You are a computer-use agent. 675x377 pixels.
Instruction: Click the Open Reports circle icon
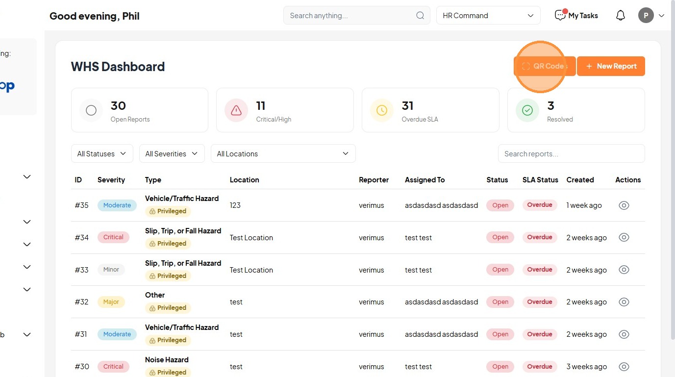click(91, 110)
